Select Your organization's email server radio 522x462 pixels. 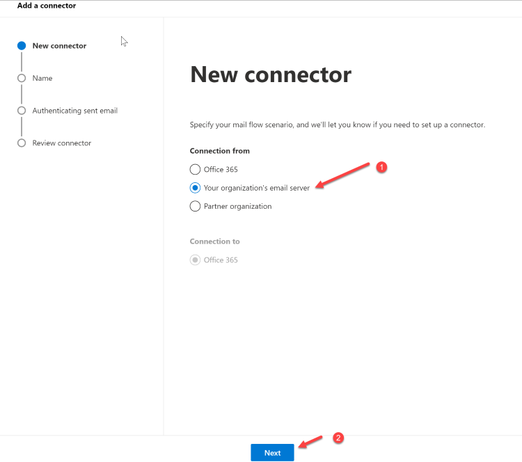tap(195, 188)
